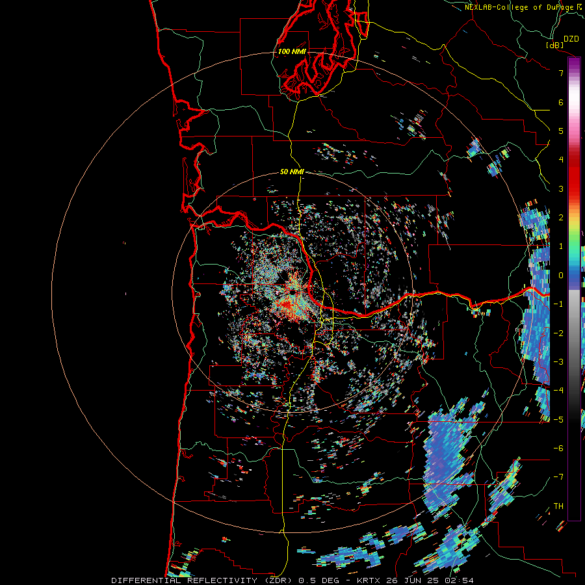Click the color scale value -3

(558, 362)
